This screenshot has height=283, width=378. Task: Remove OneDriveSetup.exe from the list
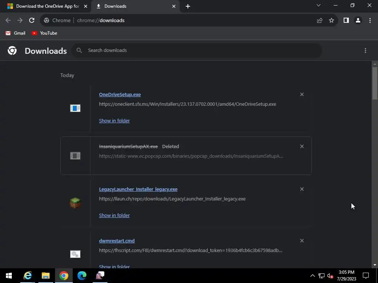click(x=302, y=94)
